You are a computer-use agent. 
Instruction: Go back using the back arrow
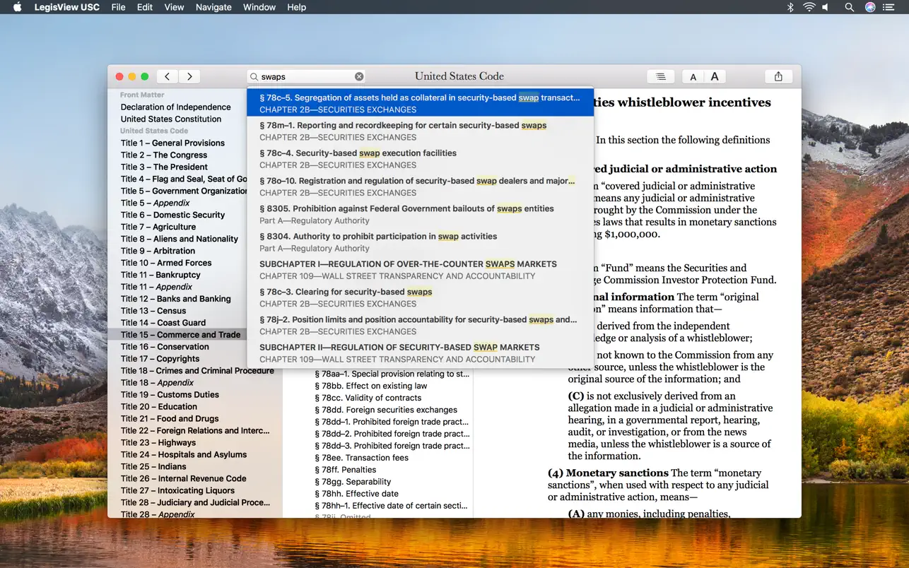coord(167,76)
